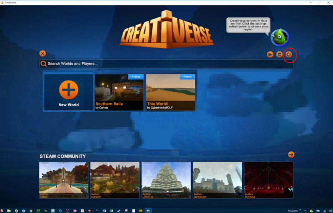
Task: Open the red cathedral screenshot by Myrdaul
Action: [x=268, y=180]
